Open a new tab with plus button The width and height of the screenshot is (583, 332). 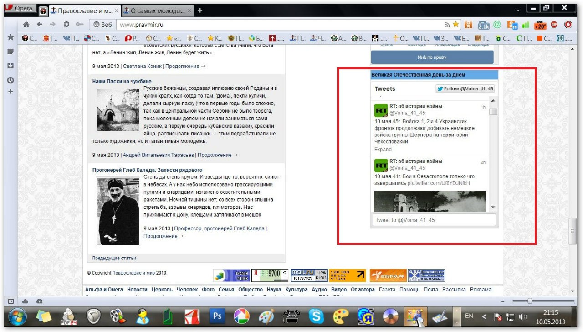point(200,10)
